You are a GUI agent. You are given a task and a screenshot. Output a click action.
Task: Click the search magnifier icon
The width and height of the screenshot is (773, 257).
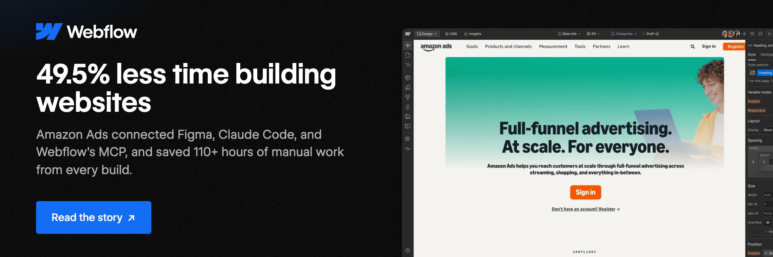692,47
